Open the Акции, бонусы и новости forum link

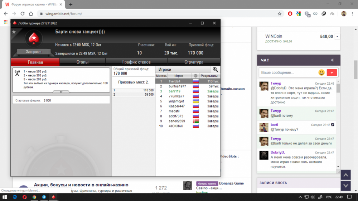point(81,185)
